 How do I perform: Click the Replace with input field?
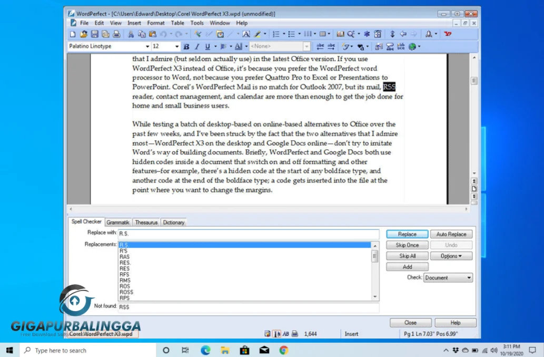249,234
